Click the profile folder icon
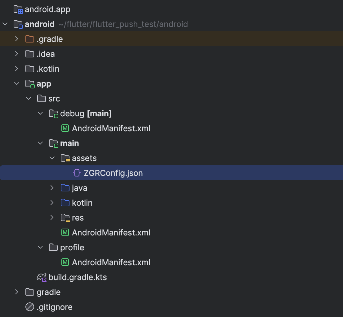Screen dimensions: 343x317 pos(53,247)
